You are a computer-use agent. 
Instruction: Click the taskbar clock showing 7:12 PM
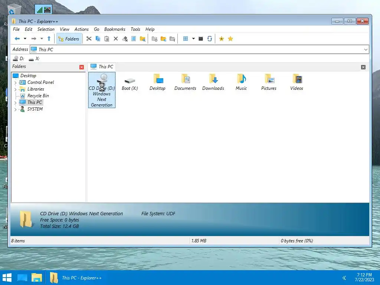364,277
